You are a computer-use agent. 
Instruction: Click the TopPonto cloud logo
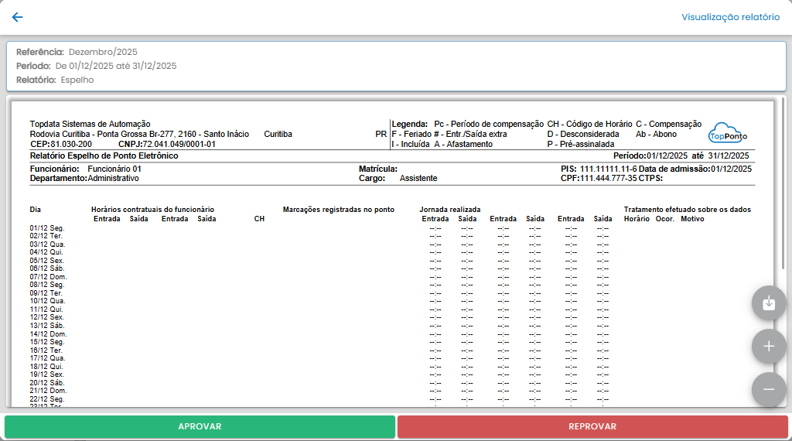pos(728,133)
